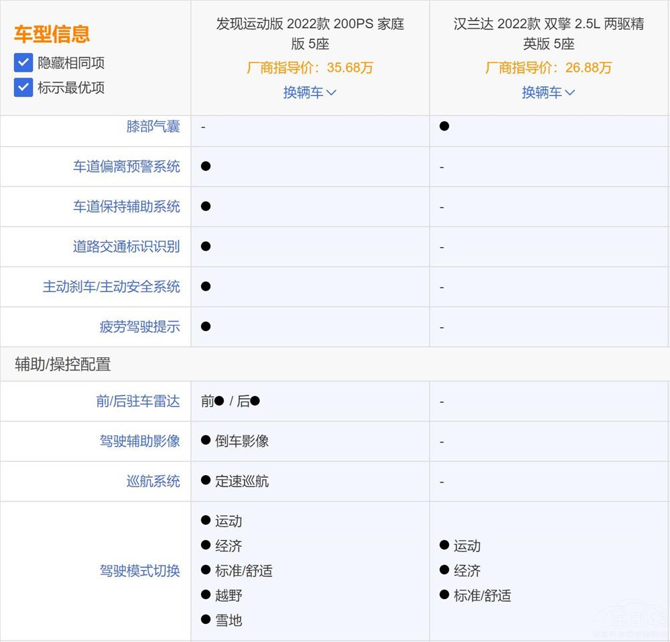Click 汉兰达 price 26.88万
Screen dimensions: 670x642
pos(548,68)
